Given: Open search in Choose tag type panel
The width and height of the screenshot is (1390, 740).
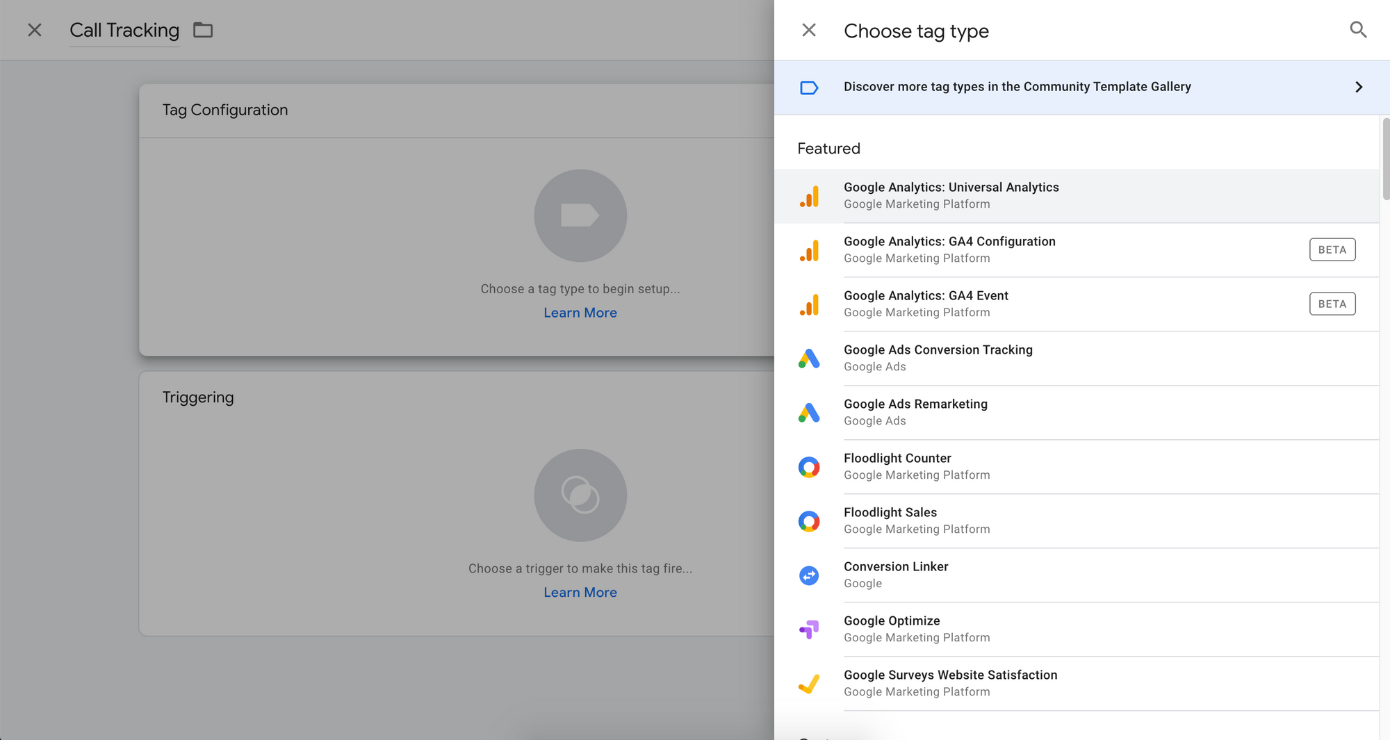Looking at the screenshot, I should tap(1358, 30).
